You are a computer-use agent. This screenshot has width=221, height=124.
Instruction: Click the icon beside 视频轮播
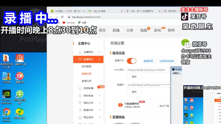click(80, 88)
